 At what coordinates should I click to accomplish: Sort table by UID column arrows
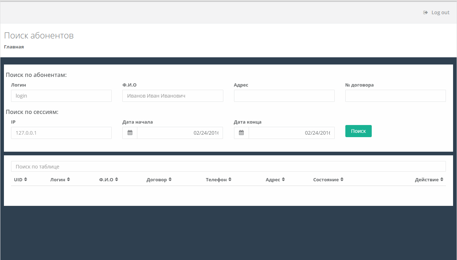coord(26,180)
